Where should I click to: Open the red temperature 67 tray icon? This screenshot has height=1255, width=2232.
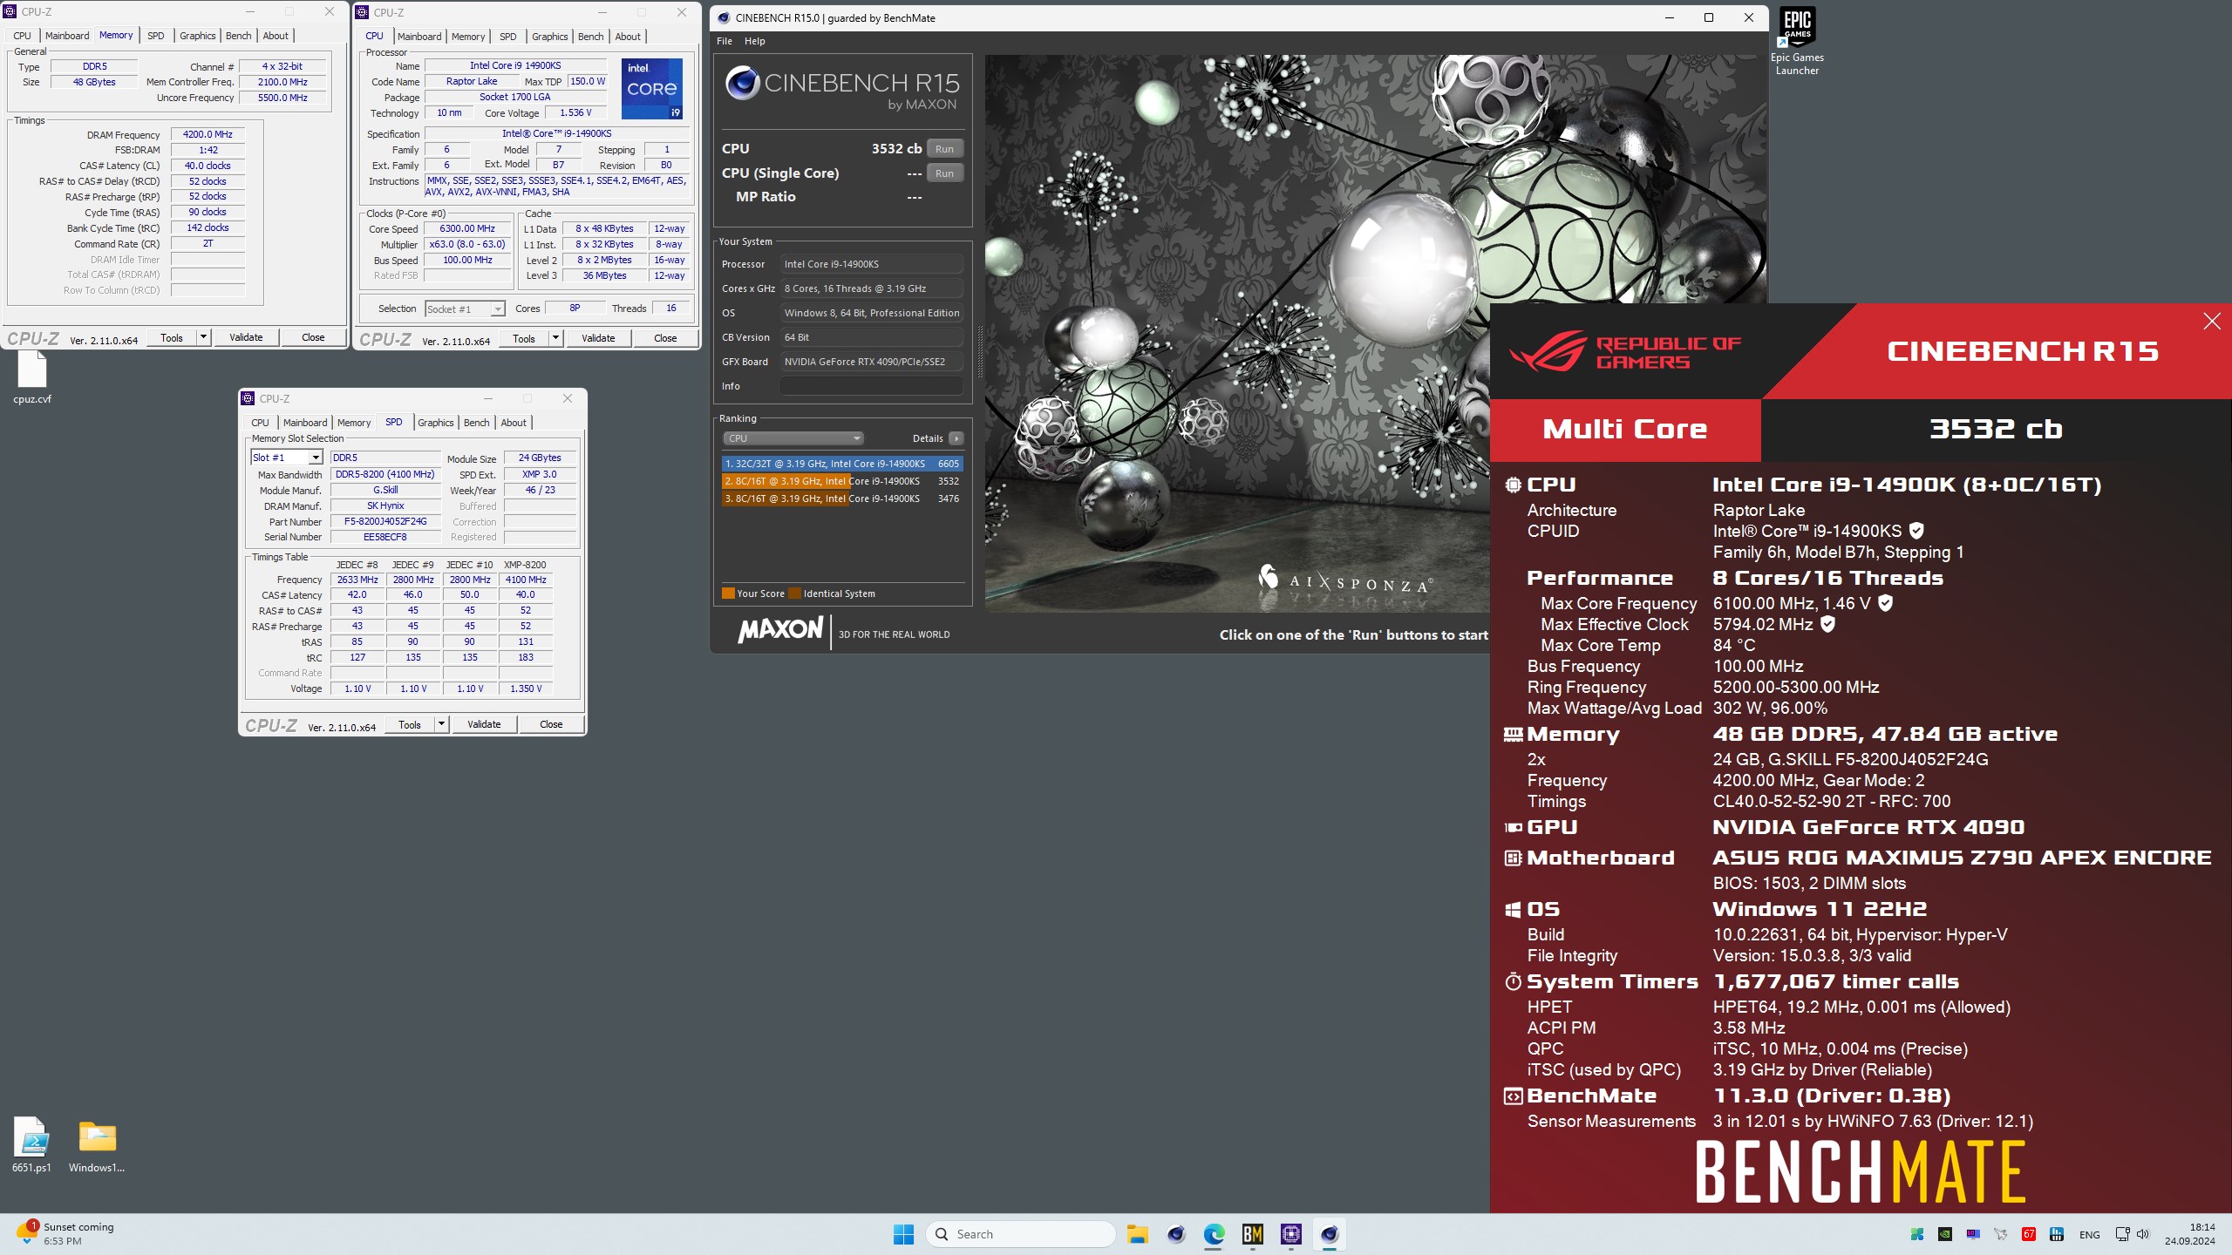(2029, 1234)
